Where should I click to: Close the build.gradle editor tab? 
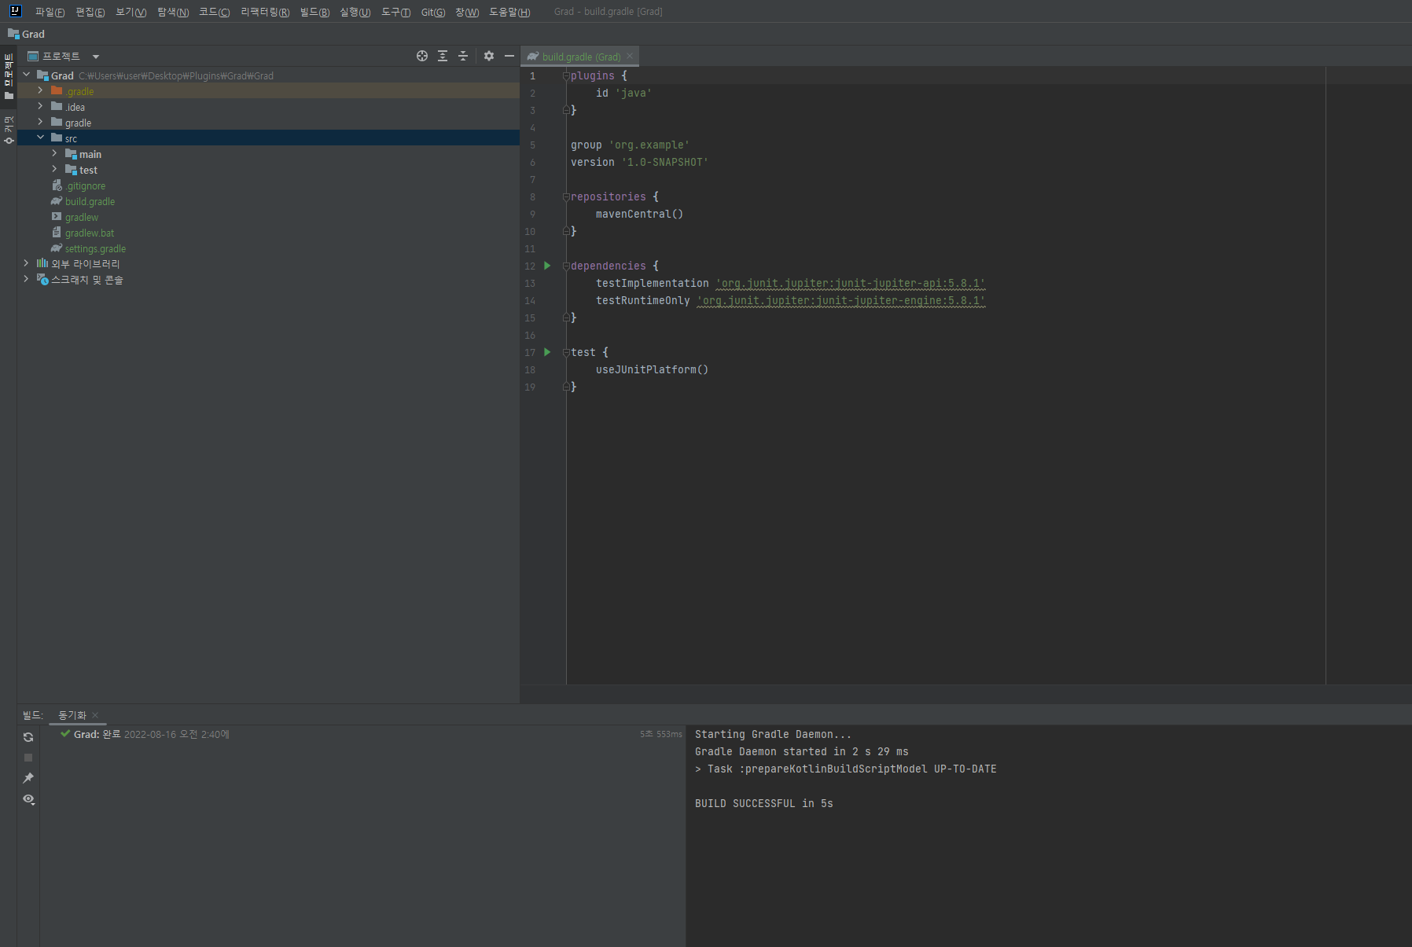click(630, 56)
